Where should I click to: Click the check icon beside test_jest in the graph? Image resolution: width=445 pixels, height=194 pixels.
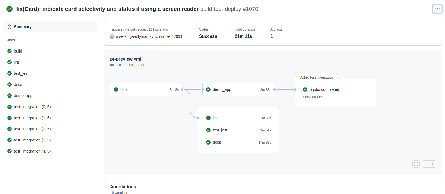pos(208,130)
